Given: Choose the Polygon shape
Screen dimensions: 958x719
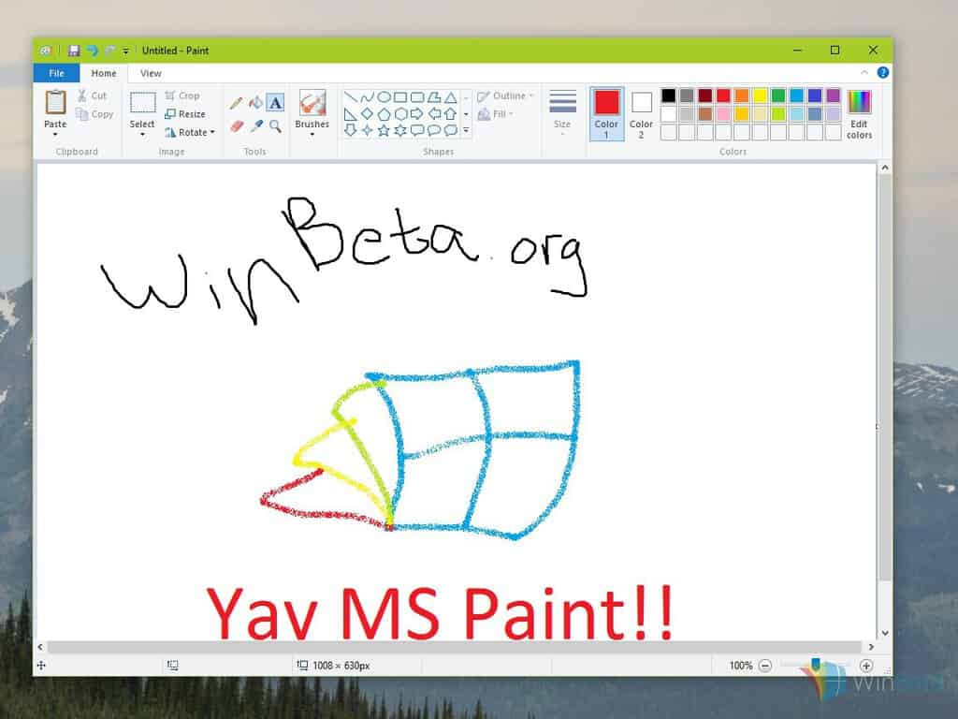Looking at the screenshot, I should coord(434,96).
